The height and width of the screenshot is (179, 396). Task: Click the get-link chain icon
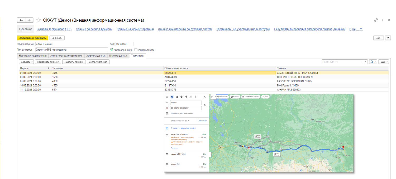pyautogui.click(x=376, y=20)
